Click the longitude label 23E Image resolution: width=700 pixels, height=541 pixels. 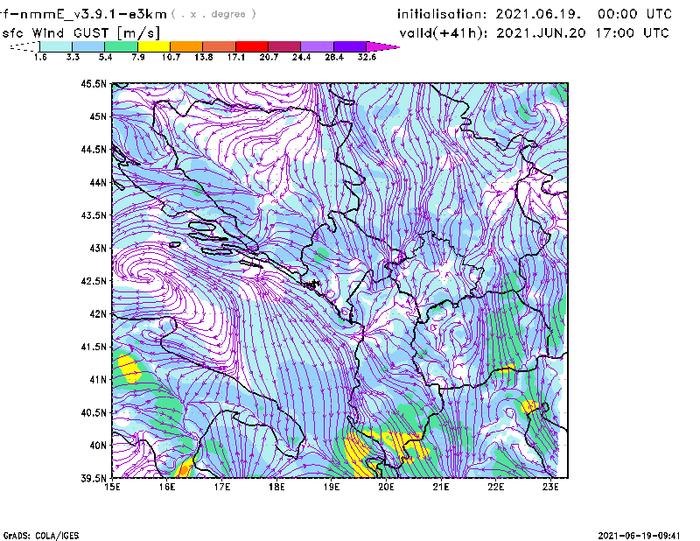tap(550, 487)
